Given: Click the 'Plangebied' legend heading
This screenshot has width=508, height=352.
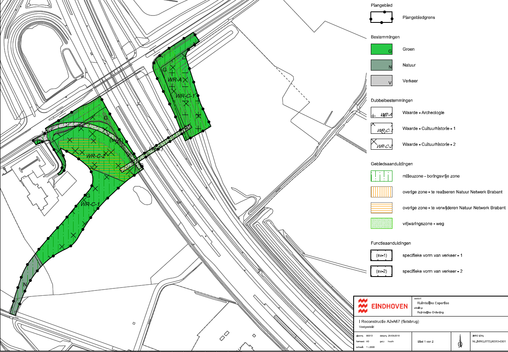Looking at the screenshot, I should tap(381, 5).
